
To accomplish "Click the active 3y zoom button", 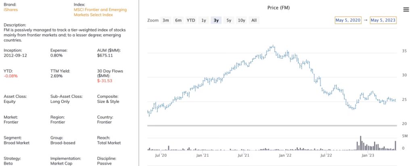I will pyautogui.click(x=216, y=20).
